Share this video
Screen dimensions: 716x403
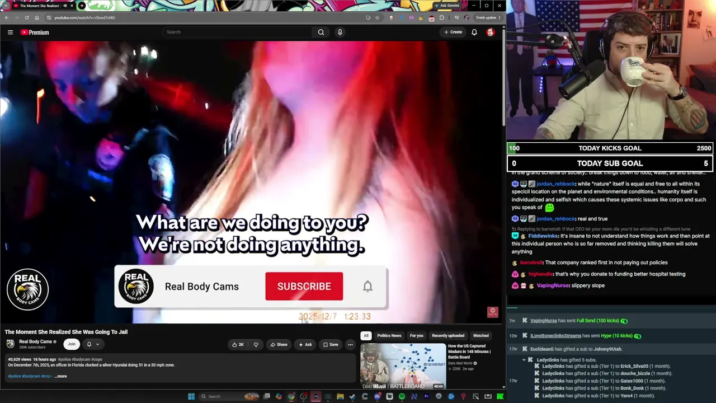(279, 344)
